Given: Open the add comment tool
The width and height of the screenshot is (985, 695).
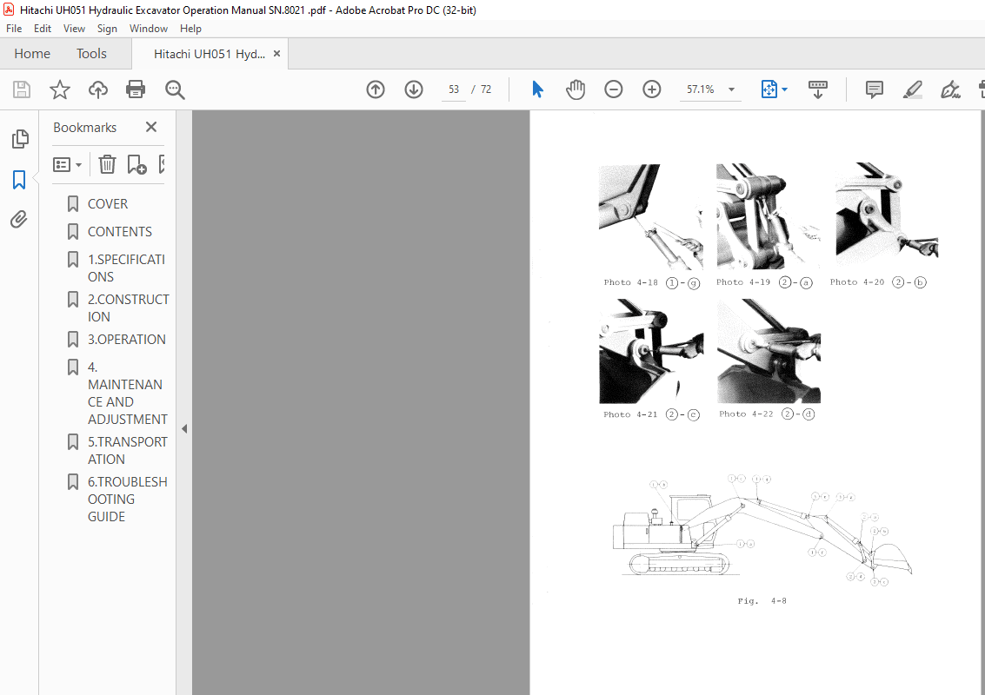Looking at the screenshot, I should click(873, 89).
